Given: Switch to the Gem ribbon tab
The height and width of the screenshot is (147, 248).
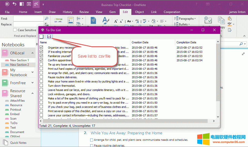Looking at the screenshot, I should coord(112,12).
